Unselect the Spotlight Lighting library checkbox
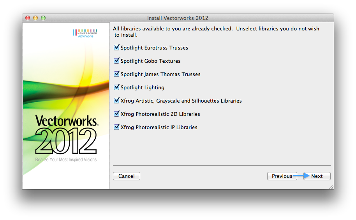 pos(116,87)
